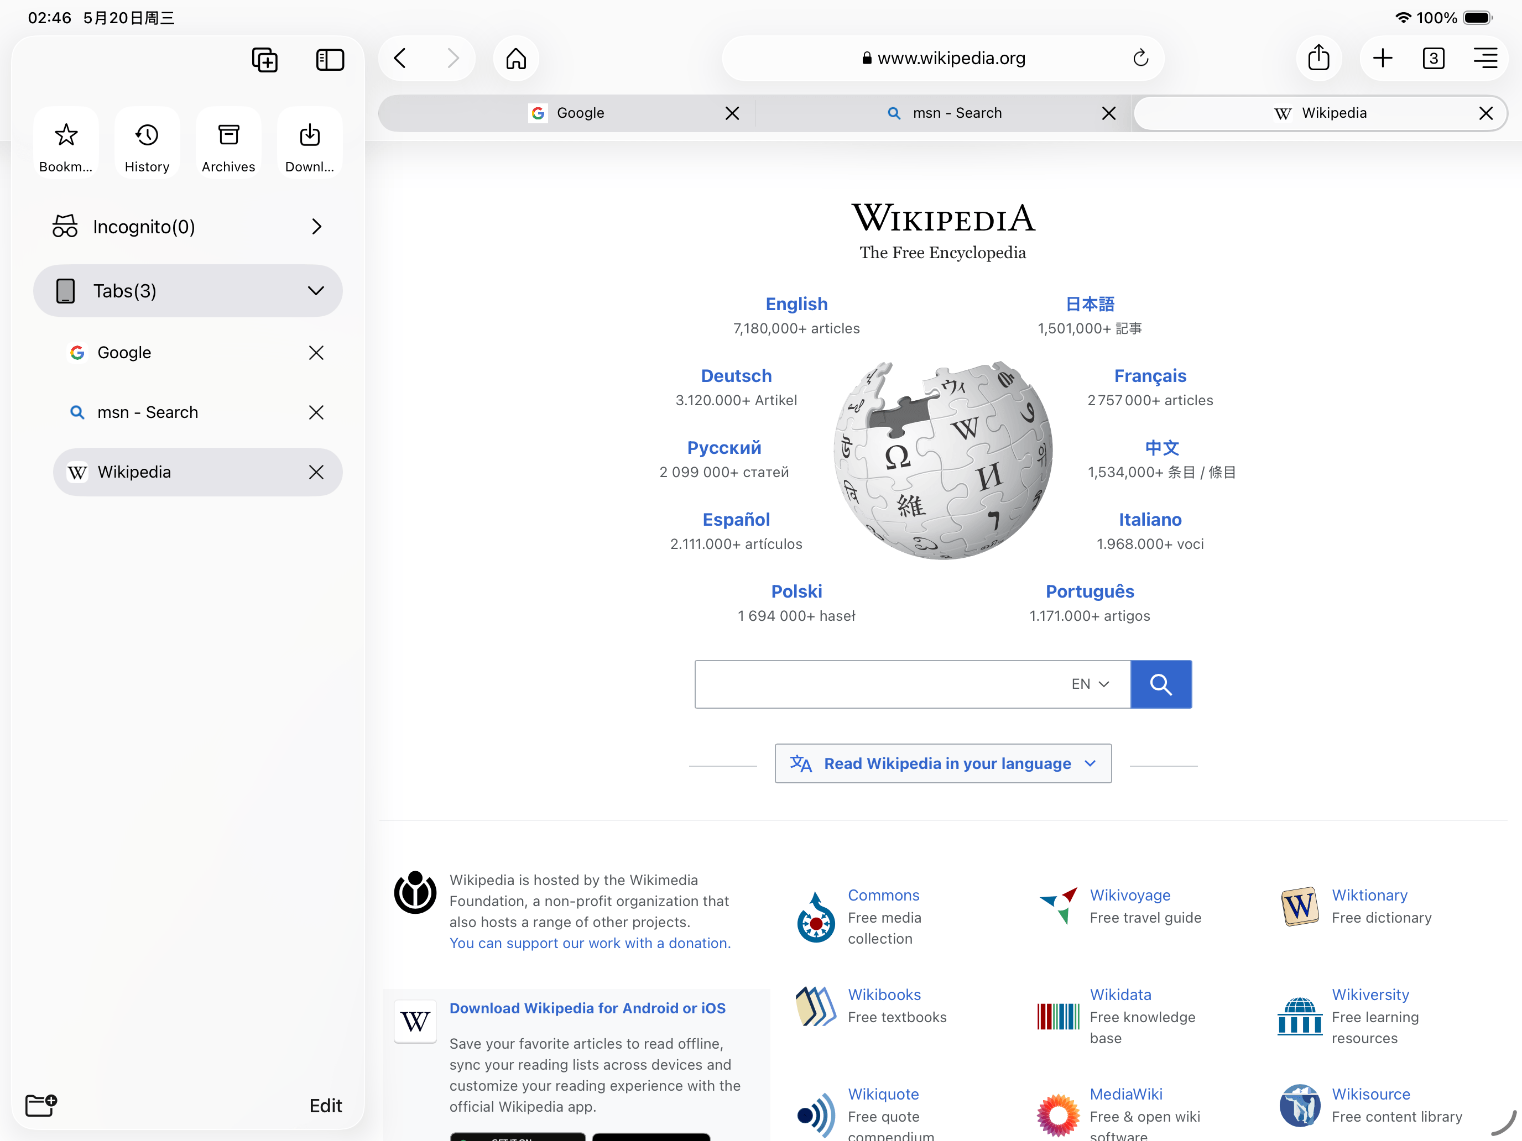The height and width of the screenshot is (1141, 1522).
Task: Open Bookmarks from the sidebar
Action: point(66,143)
